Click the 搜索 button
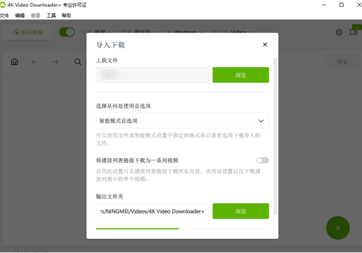362x253 pixels. pos(342,62)
